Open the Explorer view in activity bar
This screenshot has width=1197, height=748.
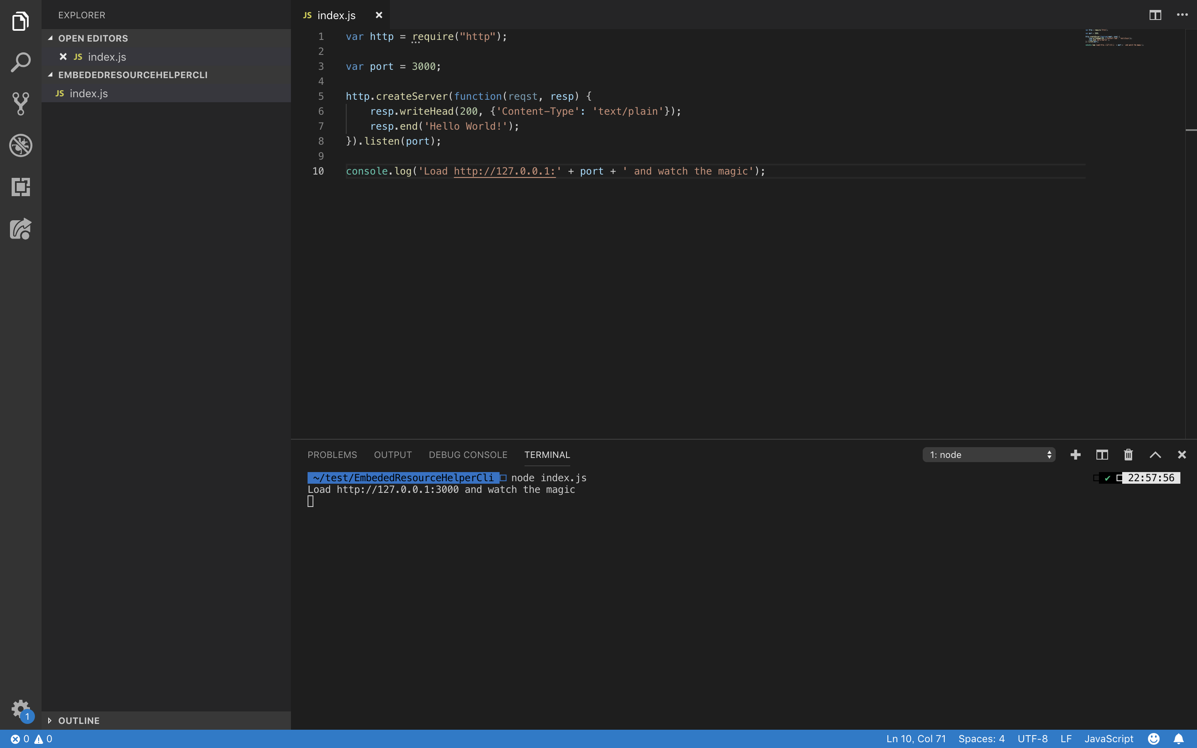pos(20,21)
